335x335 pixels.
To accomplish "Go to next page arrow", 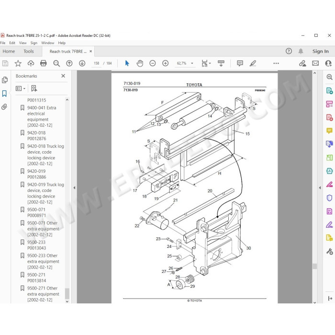I will (82, 63).
